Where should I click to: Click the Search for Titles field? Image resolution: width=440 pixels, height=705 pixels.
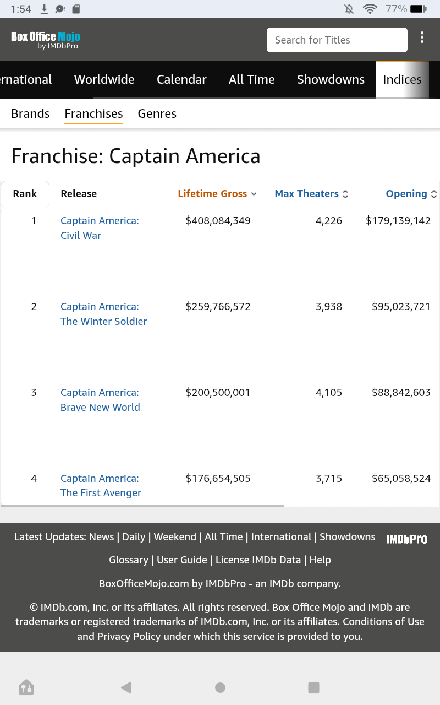pos(337,40)
